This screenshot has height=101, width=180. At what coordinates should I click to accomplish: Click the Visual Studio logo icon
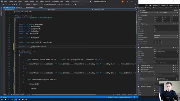2,1
